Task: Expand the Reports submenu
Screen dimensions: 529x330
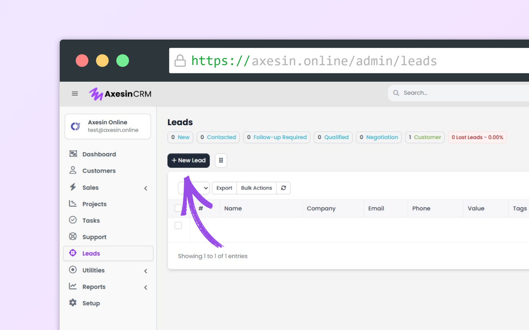Action: (146, 287)
